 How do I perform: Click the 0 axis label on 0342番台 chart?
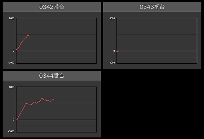click(x=13, y=51)
